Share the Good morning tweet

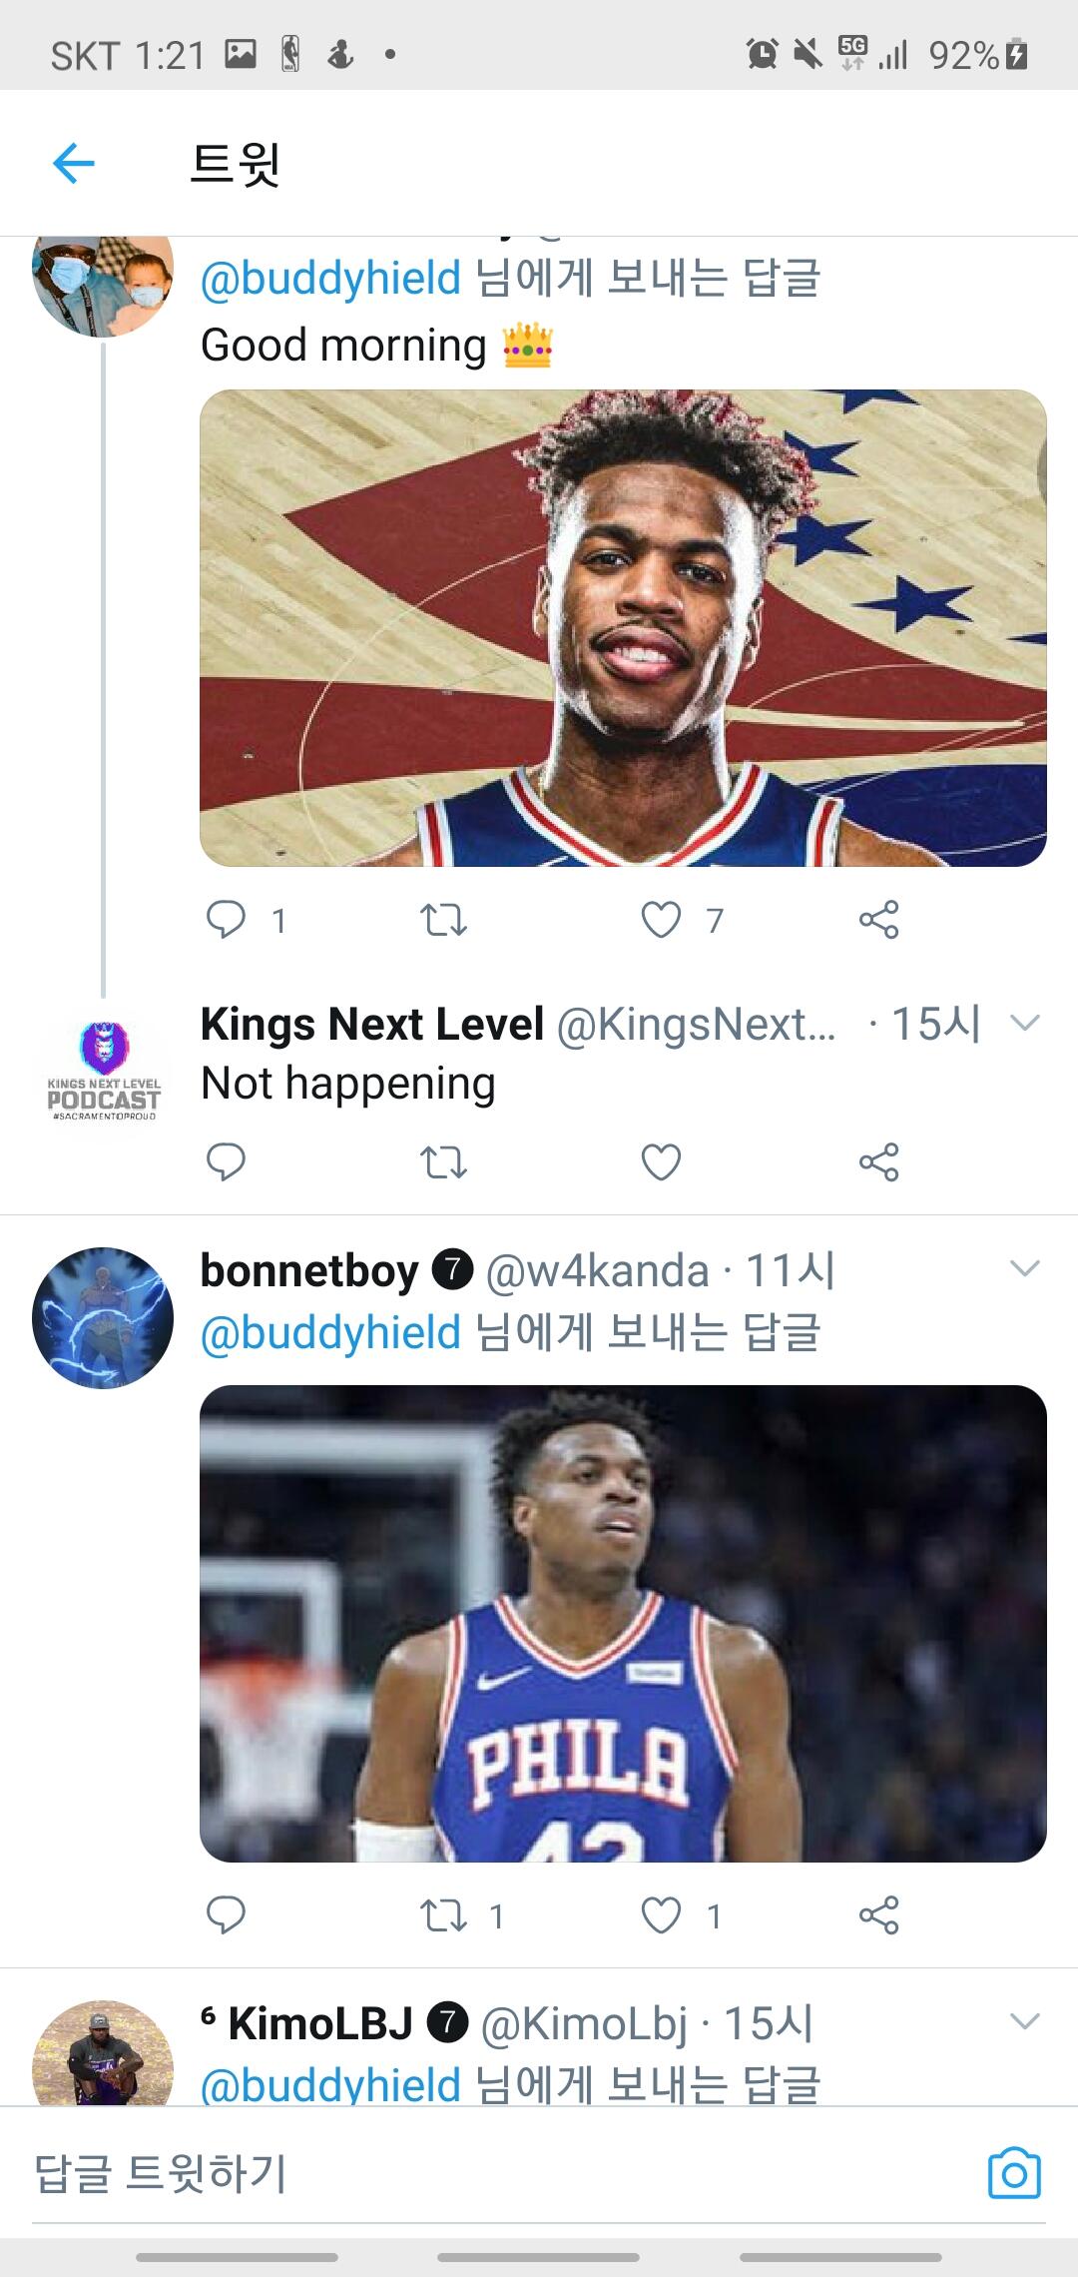pyautogui.click(x=878, y=919)
